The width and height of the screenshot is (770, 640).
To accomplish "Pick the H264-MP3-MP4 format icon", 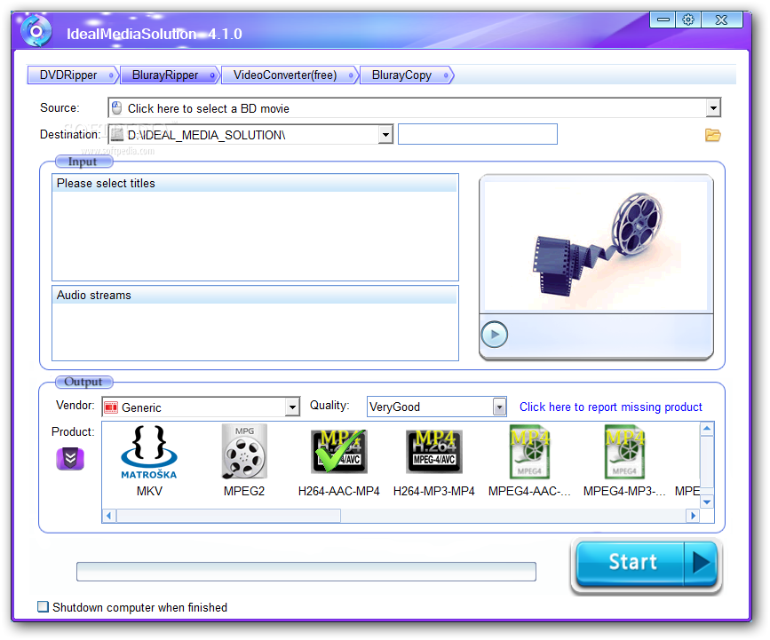I will tap(434, 452).
